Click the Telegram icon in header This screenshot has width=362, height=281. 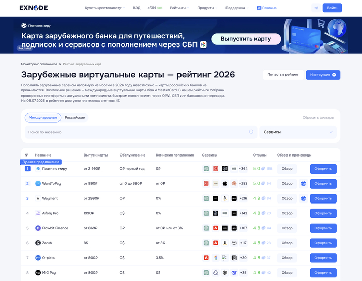pyautogui.click(x=316, y=8)
